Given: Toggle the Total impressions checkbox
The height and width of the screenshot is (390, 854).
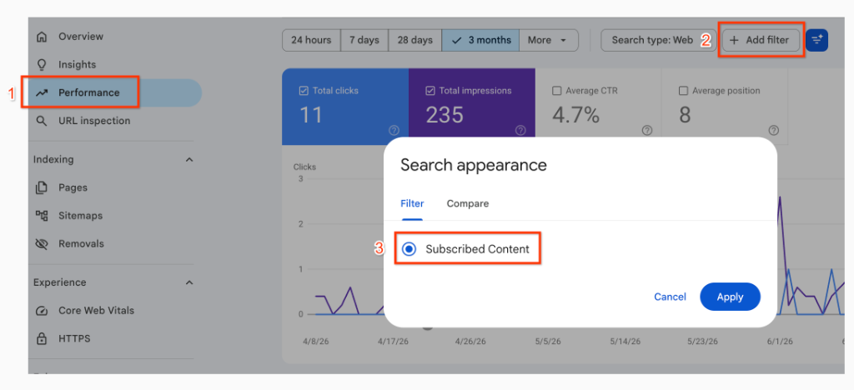Looking at the screenshot, I should (x=430, y=91).
